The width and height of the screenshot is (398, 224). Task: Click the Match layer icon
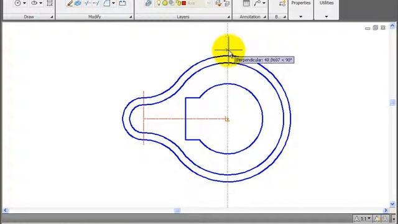point(226,3)
